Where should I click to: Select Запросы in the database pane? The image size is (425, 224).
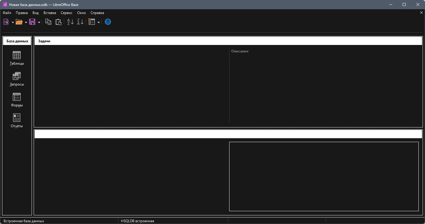click(17, 79)
